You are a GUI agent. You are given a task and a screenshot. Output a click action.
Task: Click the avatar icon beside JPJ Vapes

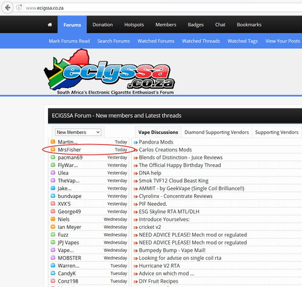(x=53, y=242)
